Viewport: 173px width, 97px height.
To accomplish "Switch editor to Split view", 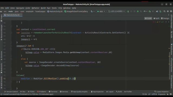I will (156, 18).
